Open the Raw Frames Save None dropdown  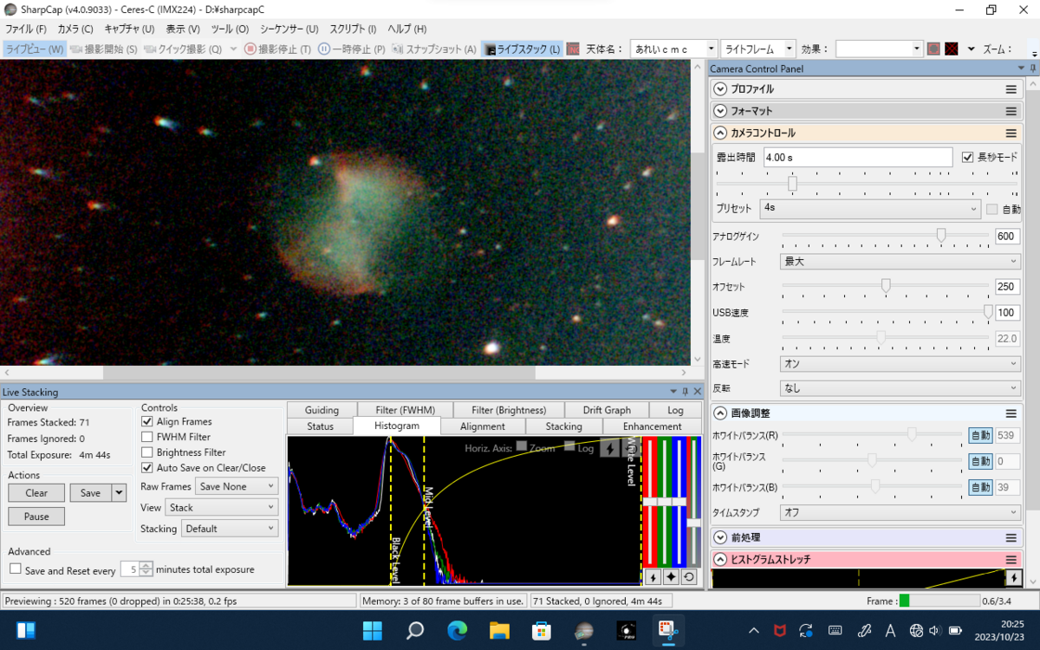click(236, 487)
